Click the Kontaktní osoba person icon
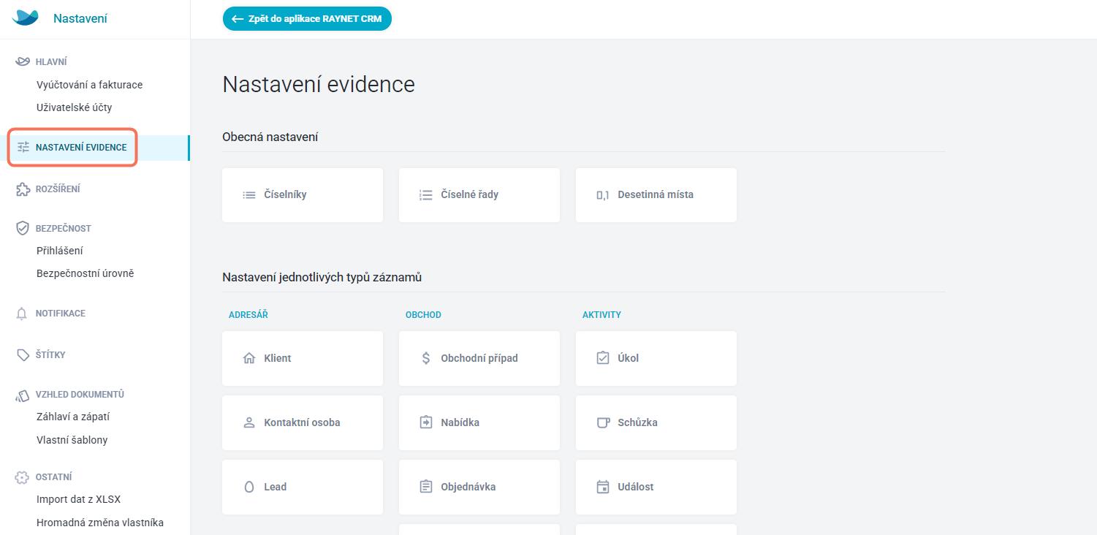Viewport: 1097px width, 535px height. 249,422
